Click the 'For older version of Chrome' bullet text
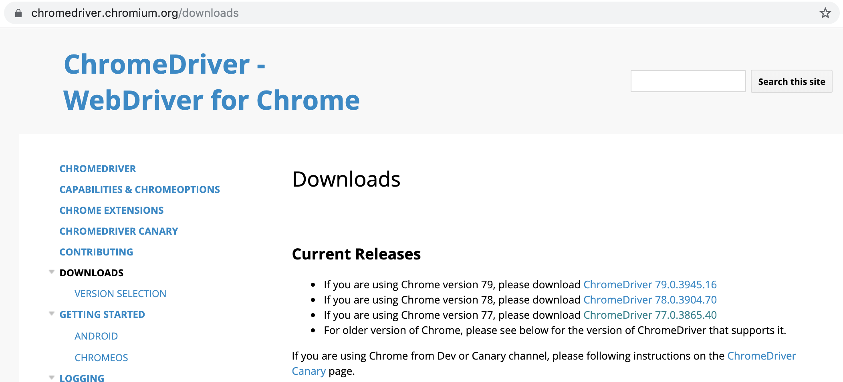Screen dimensions: 843x382 pyautogui.click(x=555, y=330)
